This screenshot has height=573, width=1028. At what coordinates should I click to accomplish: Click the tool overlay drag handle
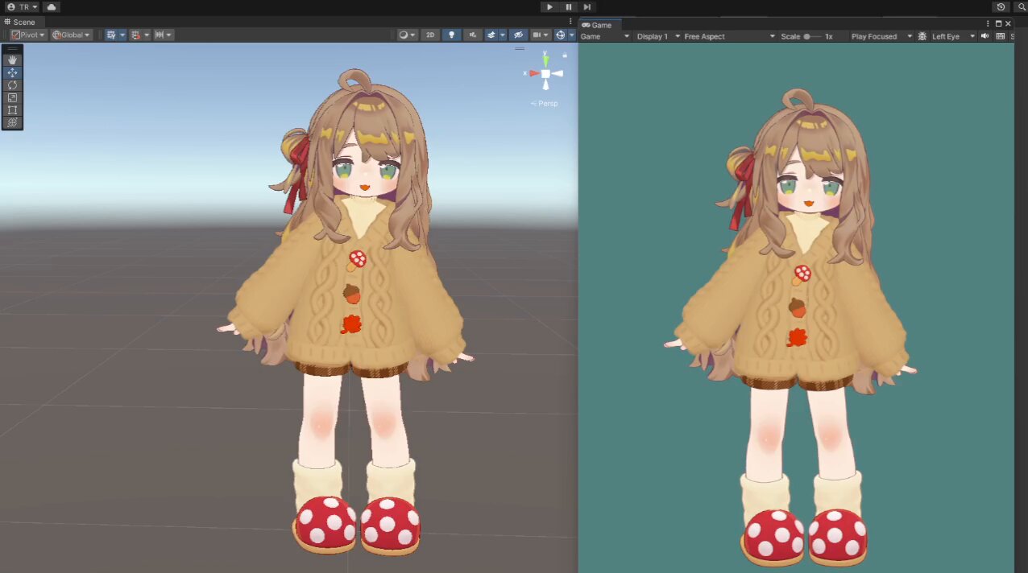coord(12,49)
